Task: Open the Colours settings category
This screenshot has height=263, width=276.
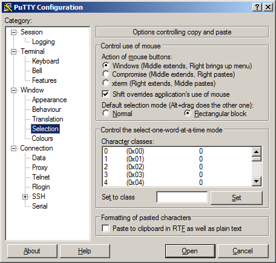Action: [x=42, y=138]
